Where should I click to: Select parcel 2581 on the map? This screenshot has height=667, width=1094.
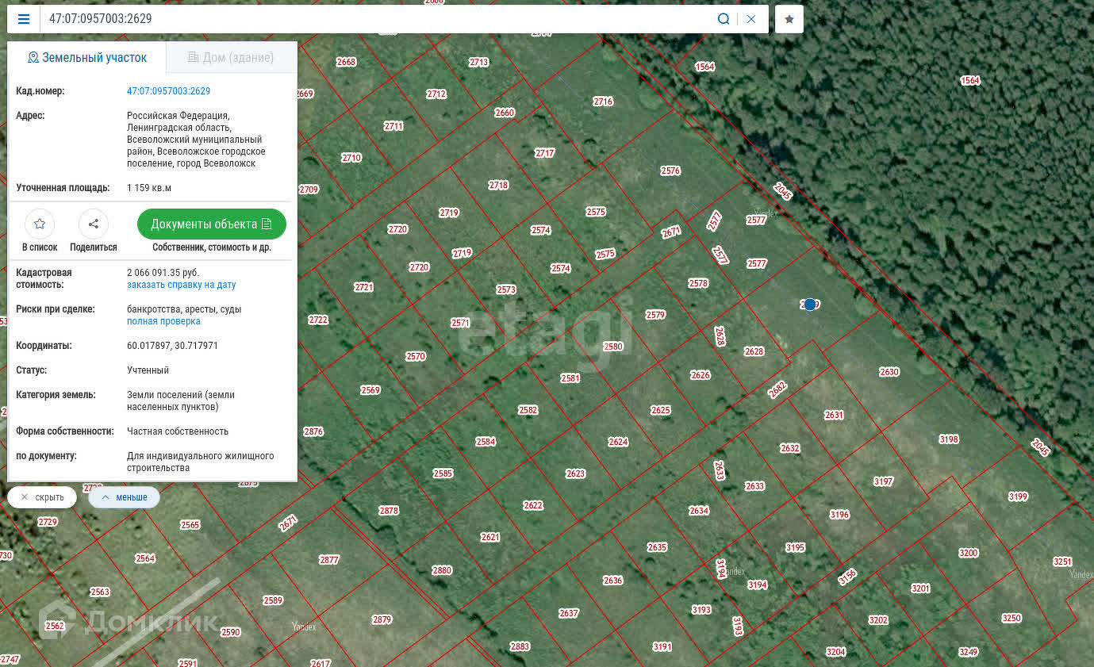pos(570,378)
